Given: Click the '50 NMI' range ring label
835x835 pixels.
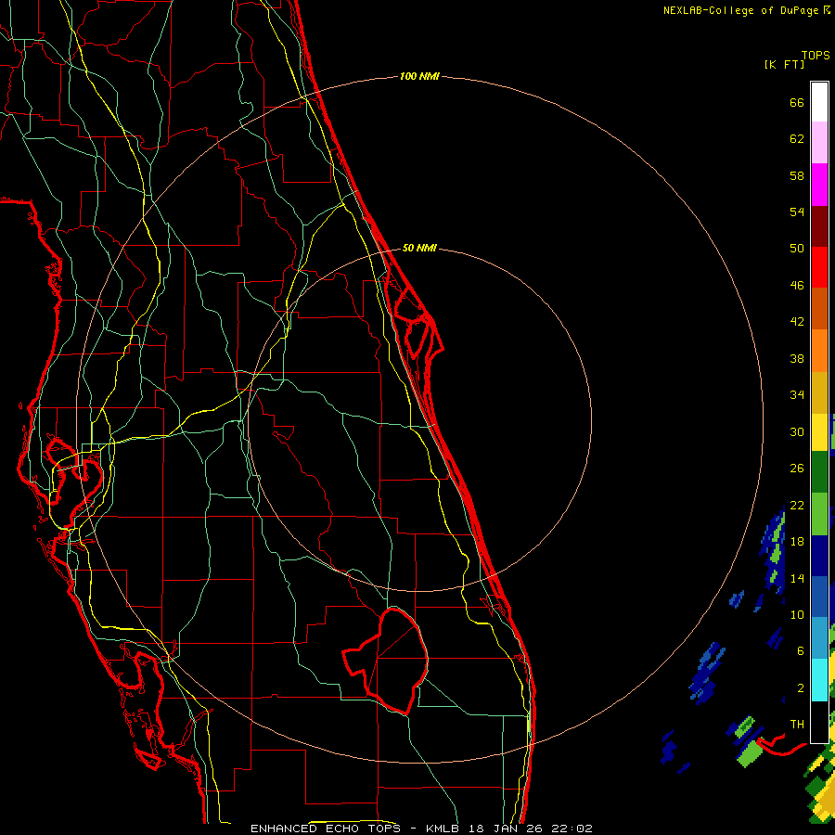Looking at the screenshot, I should click(x=419, y=248).
